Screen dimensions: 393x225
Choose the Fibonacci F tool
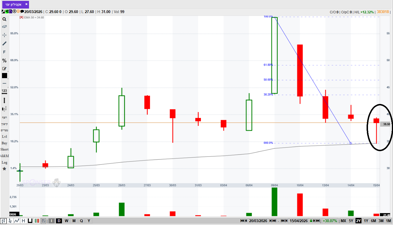[4, 52]
